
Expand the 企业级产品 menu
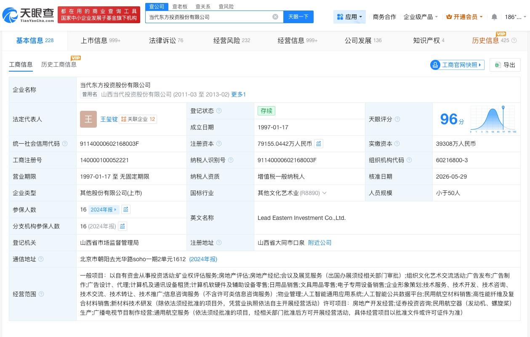pos(421,17)
